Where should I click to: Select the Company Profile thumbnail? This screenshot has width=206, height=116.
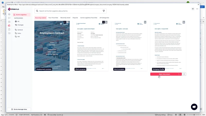(x=168, y=46)
